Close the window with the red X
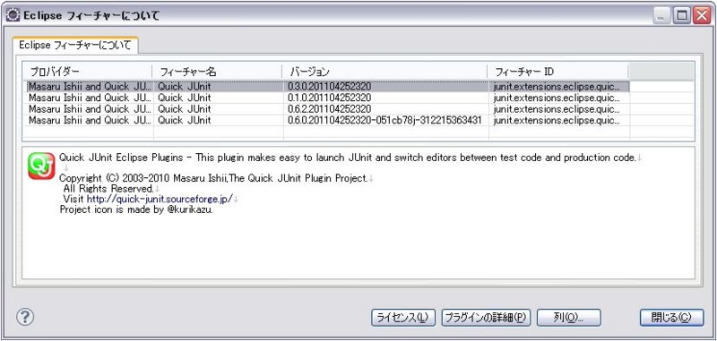This screenshot has width=717, height=341. 701,16
